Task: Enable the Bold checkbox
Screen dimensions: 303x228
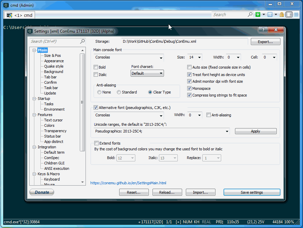Action: (x=96, y=67)
